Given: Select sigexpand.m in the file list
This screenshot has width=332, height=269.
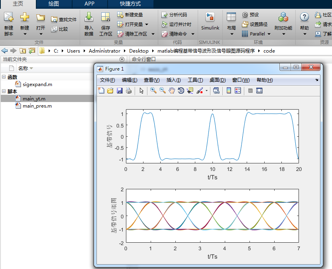Looking at the screenshot, I should point(37,84).
